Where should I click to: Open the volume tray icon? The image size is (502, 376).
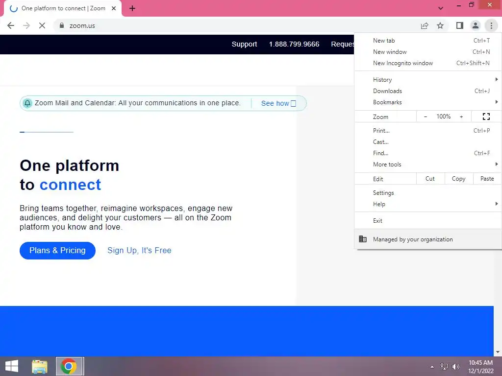(x=455, y=367)
